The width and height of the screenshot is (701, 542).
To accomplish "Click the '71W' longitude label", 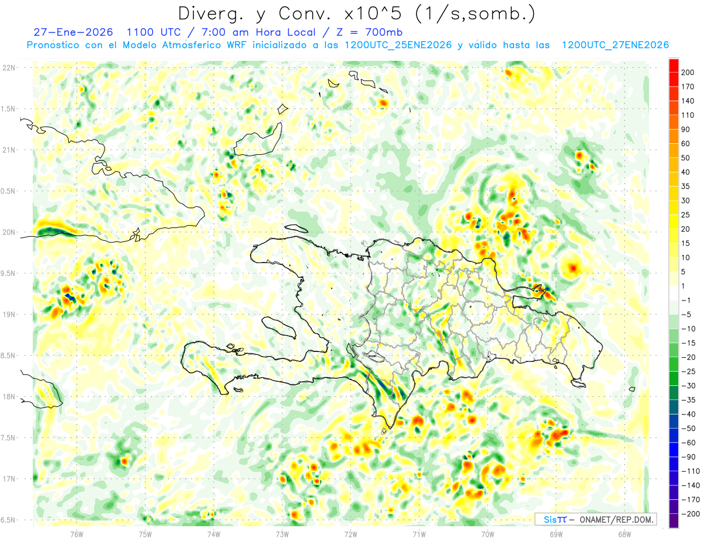I will click(x=419, y=534).
